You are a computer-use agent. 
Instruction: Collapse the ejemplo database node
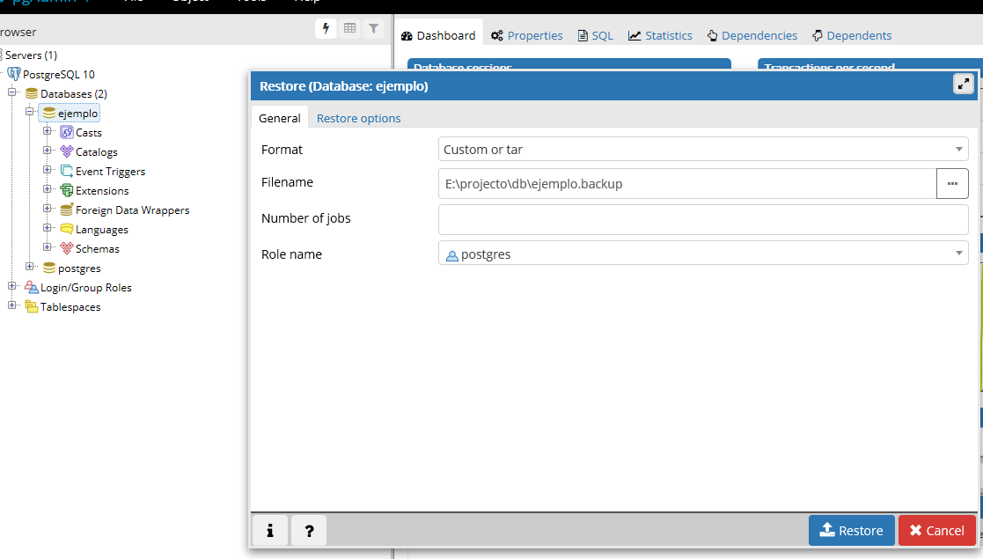(x=30, y=113)
